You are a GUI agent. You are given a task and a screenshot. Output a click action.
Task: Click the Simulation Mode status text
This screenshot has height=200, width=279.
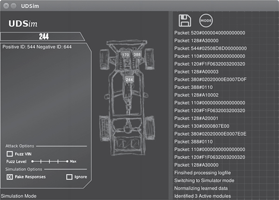[19, 196]
